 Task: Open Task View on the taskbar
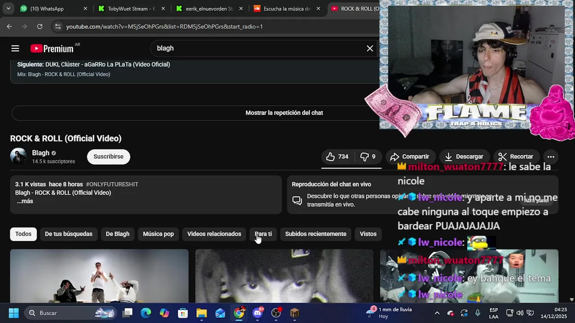(x=128, y=313)
